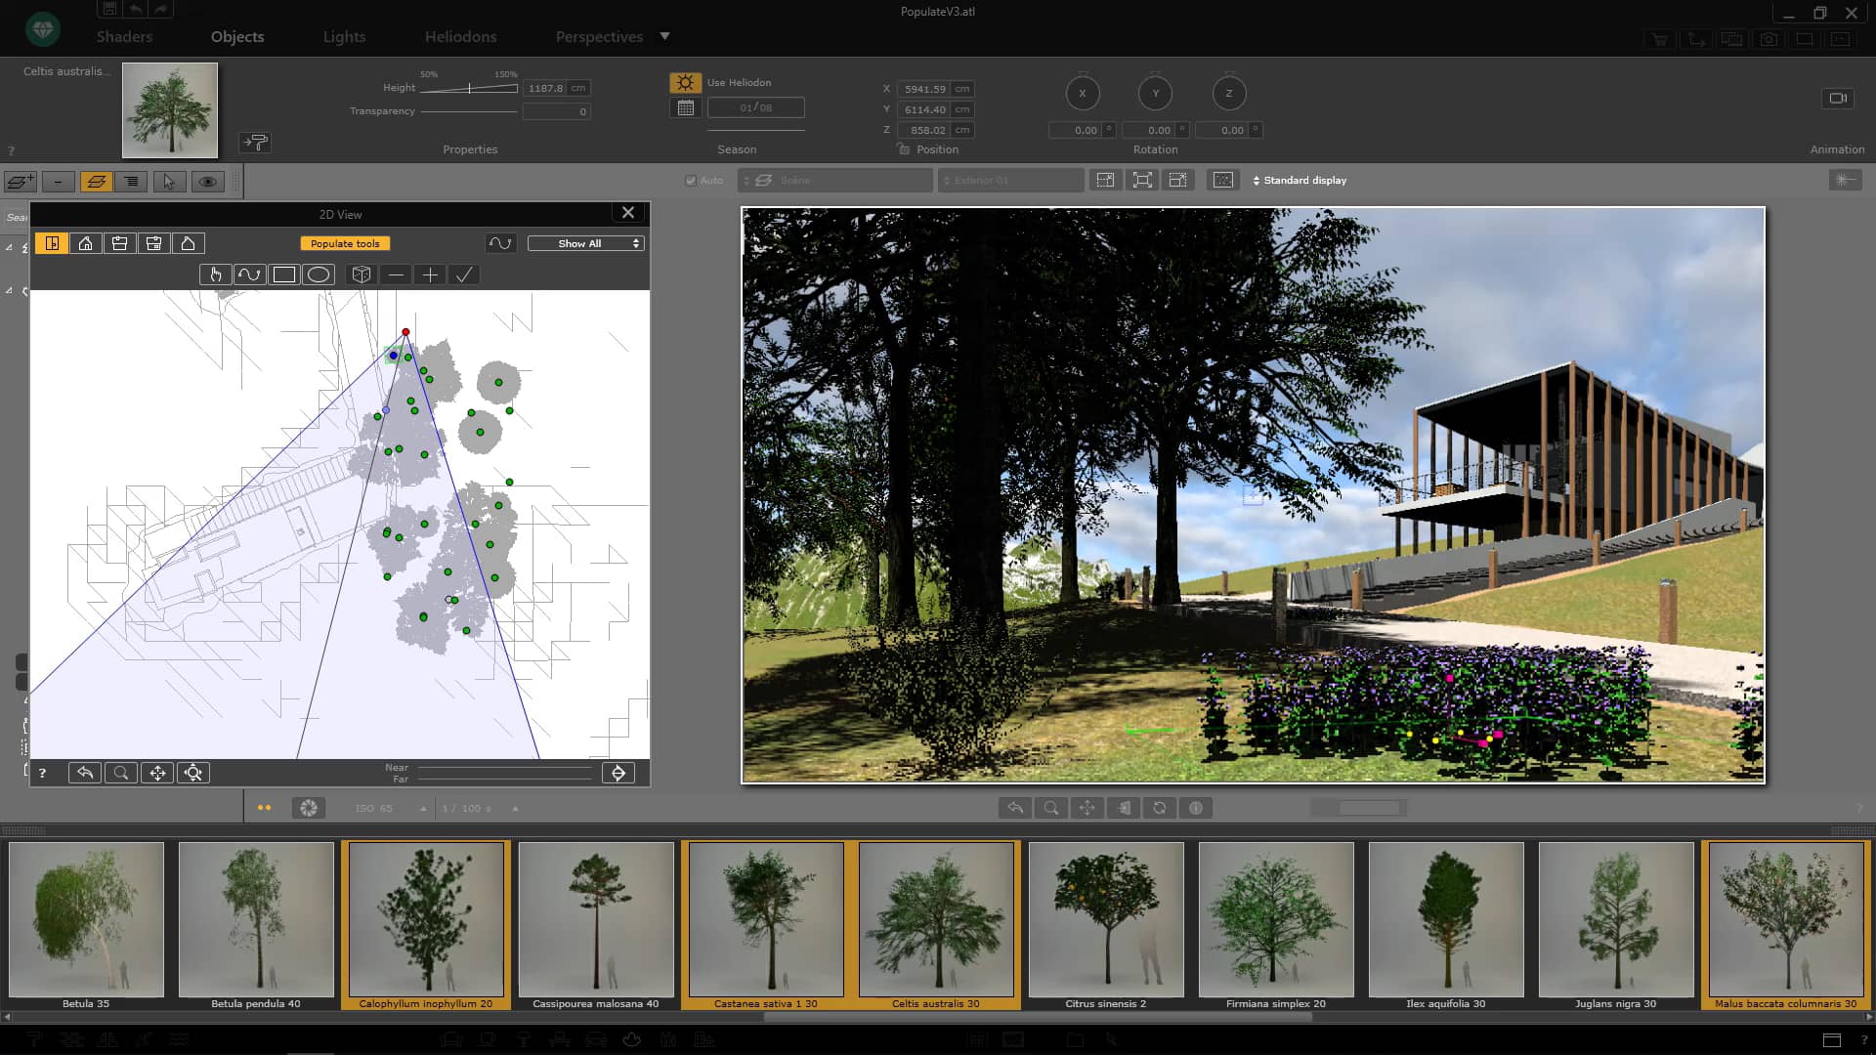Screen dimensions: 1876x1055
Task: Select the Lights tab in the menu bar
Action: [344, 35]
